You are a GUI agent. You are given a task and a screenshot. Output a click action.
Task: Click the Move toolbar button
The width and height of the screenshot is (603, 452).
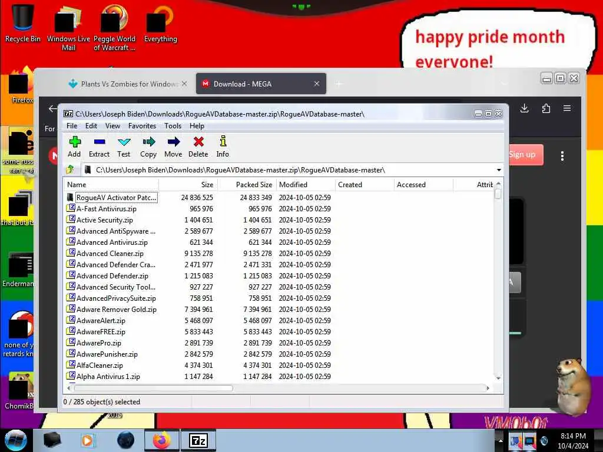(174, 147)
